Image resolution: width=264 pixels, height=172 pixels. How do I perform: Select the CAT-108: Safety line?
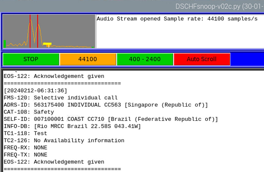(x=28, y=112)
